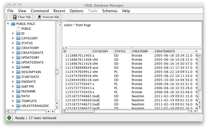Click the ENDDATE folder icon in tree
The image size is (208, 129).
click(18, 82)
